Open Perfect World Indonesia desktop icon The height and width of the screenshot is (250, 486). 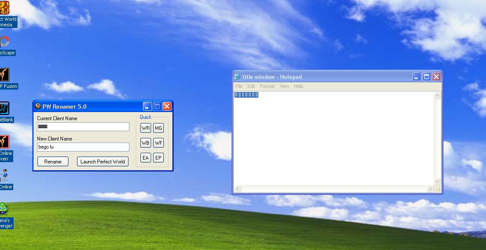[5, 8]
